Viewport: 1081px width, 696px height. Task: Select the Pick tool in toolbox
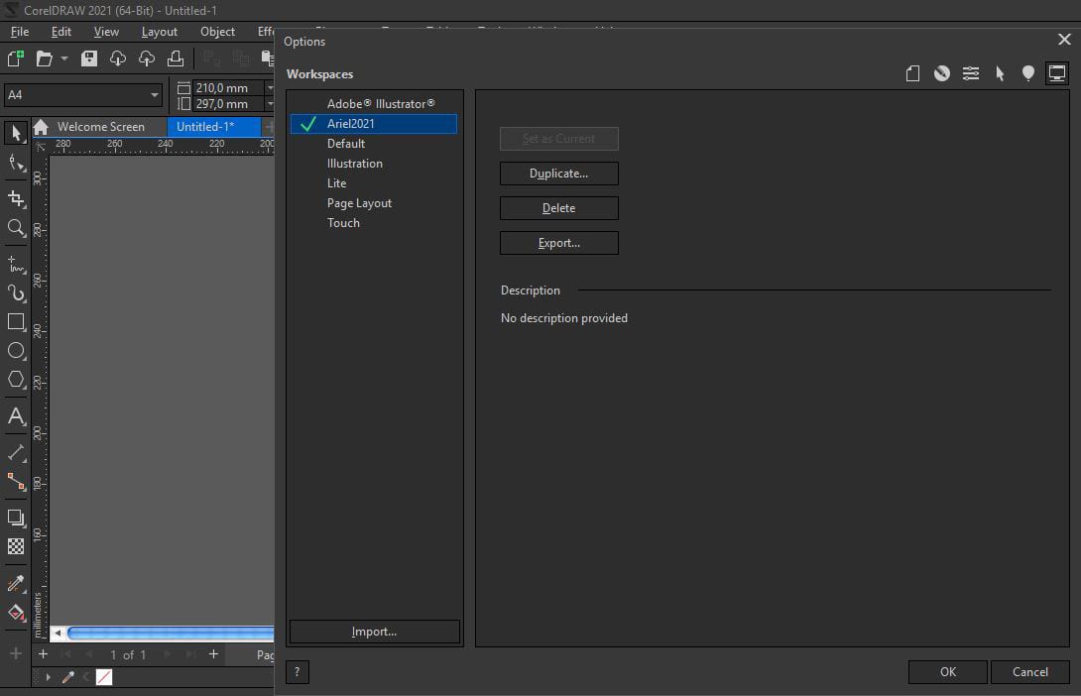click(x=16, y=133)
